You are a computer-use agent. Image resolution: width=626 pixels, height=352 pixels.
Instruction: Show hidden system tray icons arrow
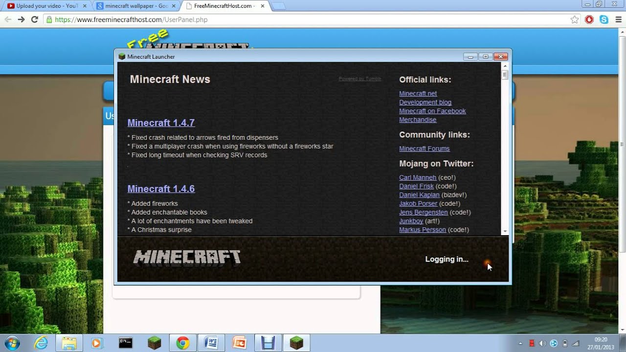tap(520, 343)
